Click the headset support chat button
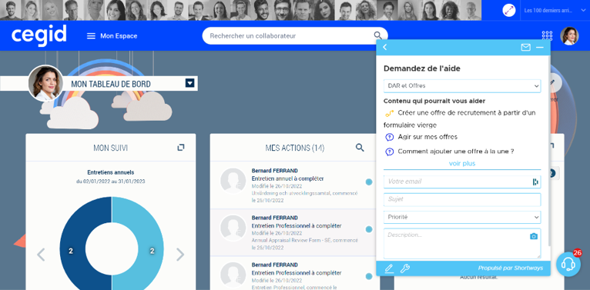Viewport: 590px width, 290px height. 568,265
